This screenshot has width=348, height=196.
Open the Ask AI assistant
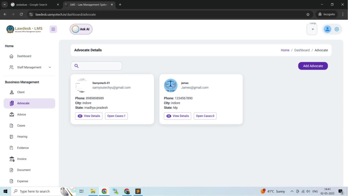coord(81,29)
